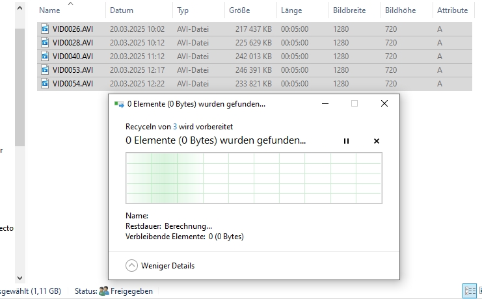
Task: Minimize the recycling progress dialog
Action: (x=325, y=103)
